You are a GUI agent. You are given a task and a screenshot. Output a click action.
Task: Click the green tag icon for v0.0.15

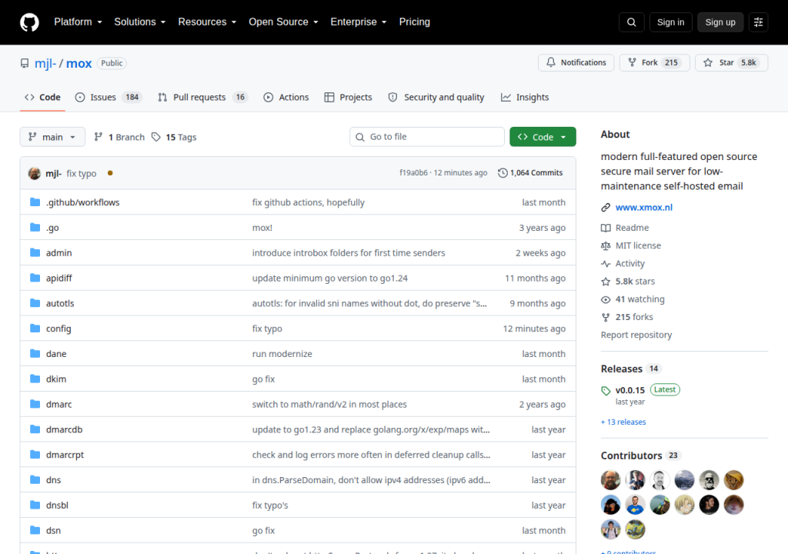click(x=606, y=391)
